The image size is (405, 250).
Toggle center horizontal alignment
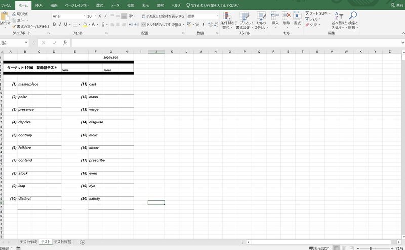coord(118,24)
